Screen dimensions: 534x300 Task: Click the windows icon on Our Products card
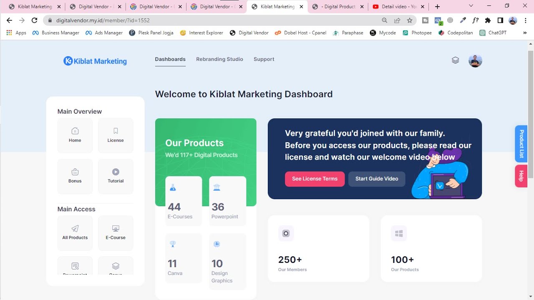[399, 233]
